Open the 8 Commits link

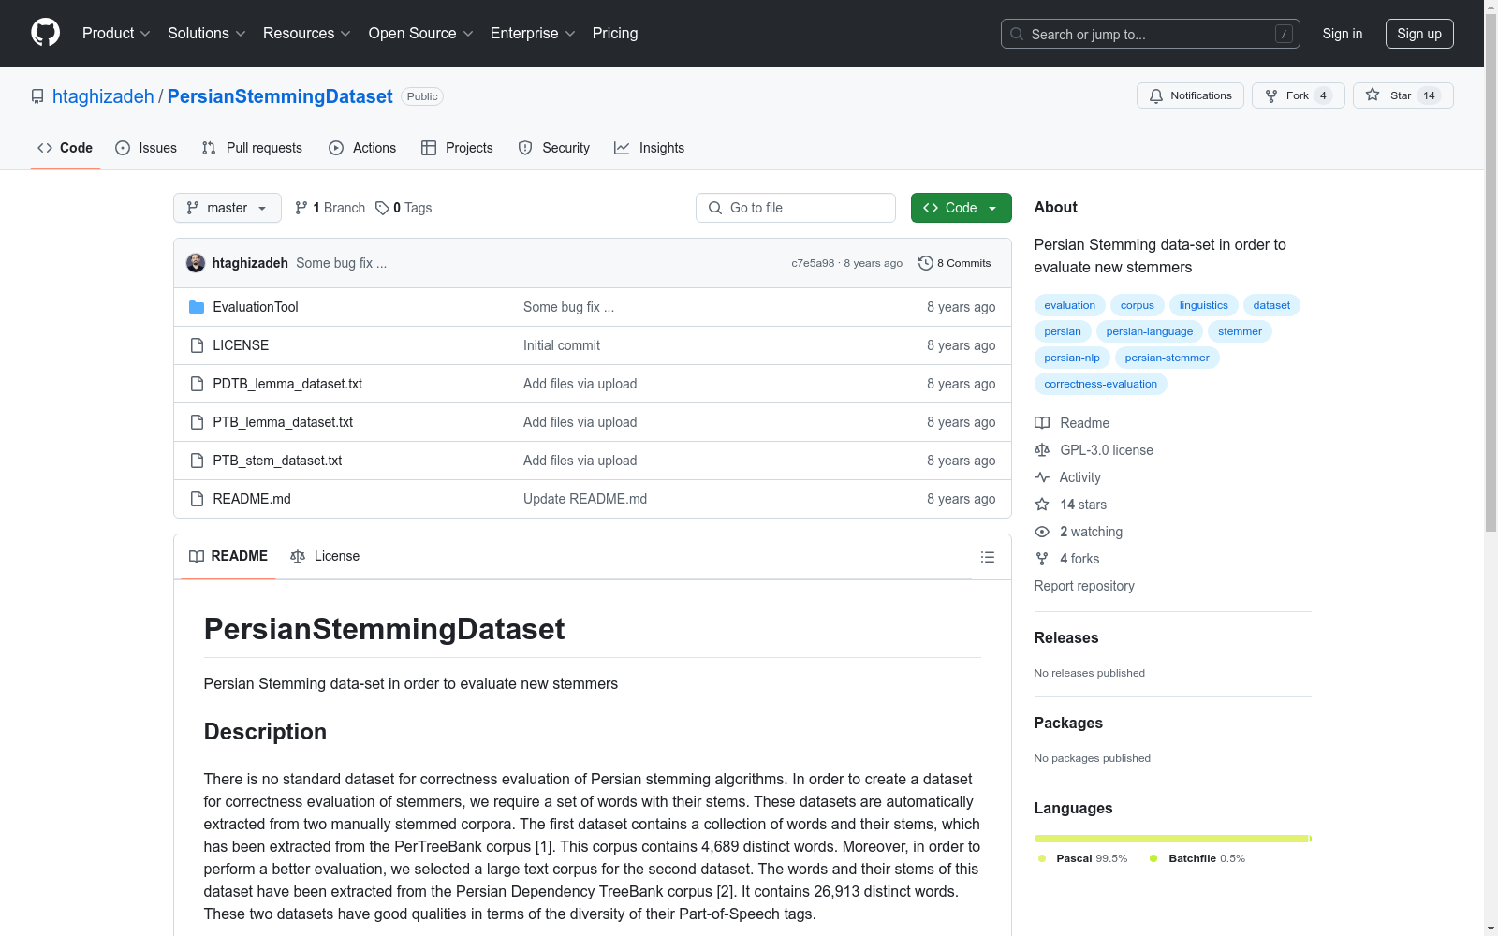point(955,263)
